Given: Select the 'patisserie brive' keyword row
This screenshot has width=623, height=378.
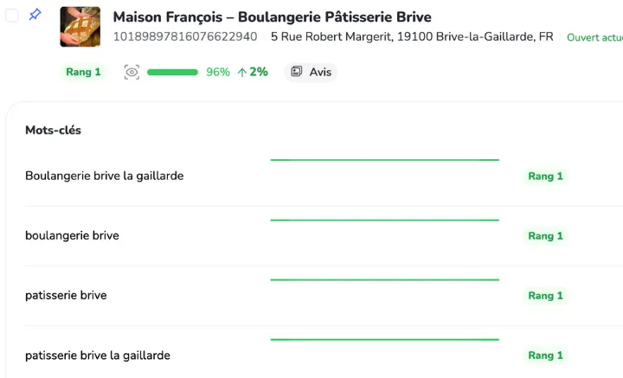Looking at the screenshot, I should 66,295.
